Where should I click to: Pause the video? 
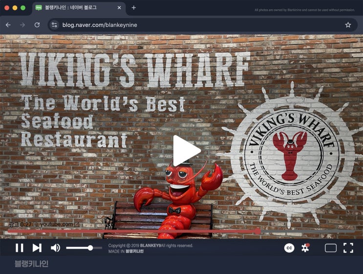[20, 248]
